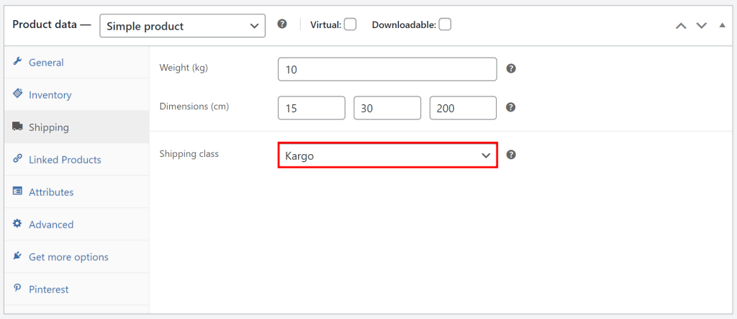Click the Advanced gear icon

tap(18, 224)
